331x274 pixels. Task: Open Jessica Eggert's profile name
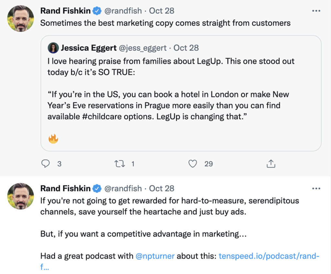coord(89,48)
